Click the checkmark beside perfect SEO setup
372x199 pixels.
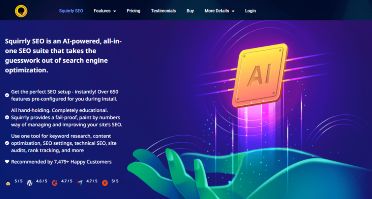pos(7,95)
